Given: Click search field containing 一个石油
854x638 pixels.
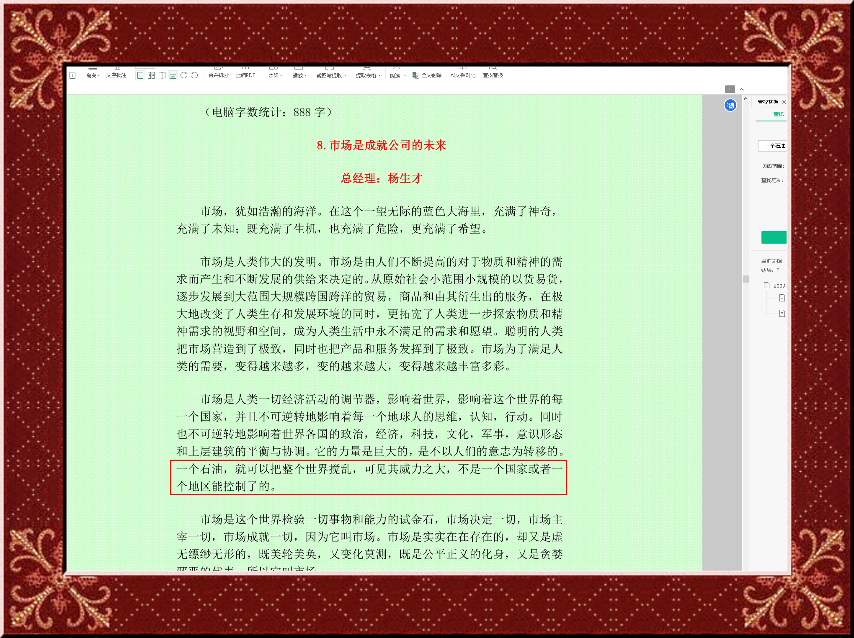Looking at the screenshot, I should (x=774, y=146).
